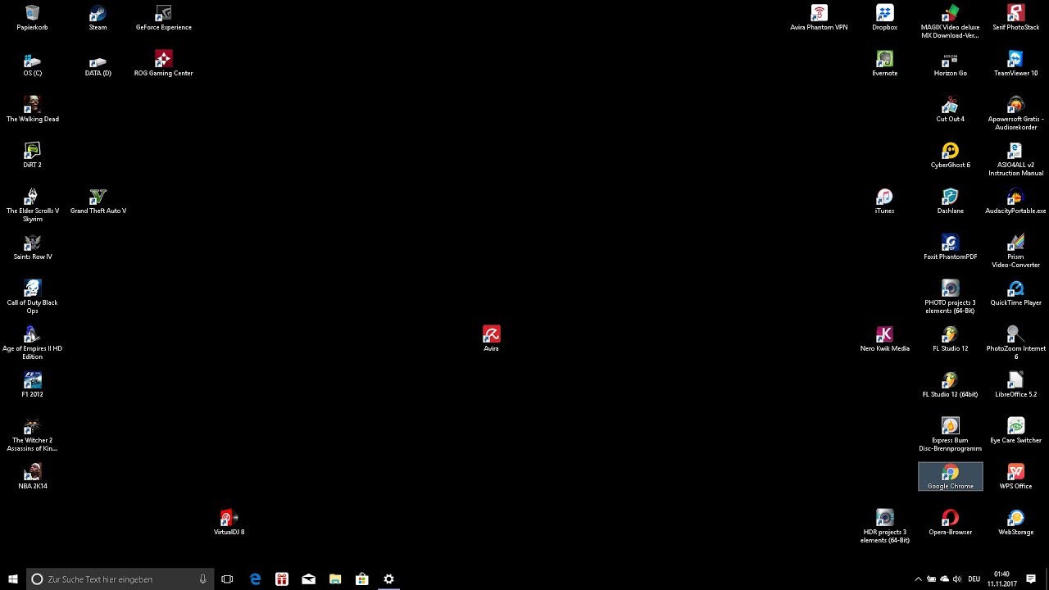The width and height of the screenshot is (1049, 590).
Task: Select The Elder Scrolls V Skyrim icon
Action: 32,205
